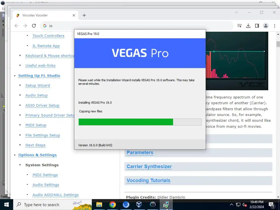This screenshot has height=210, width=280.
Task: Open a new browser tab
Action: 84,15
